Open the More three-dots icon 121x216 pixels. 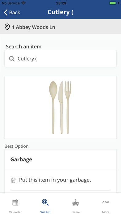pyautogui.click(x=106, y=202)
